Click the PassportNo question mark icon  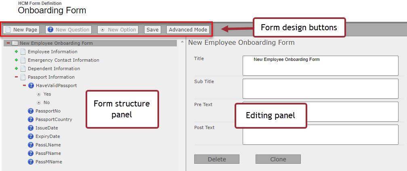(31, 111)
